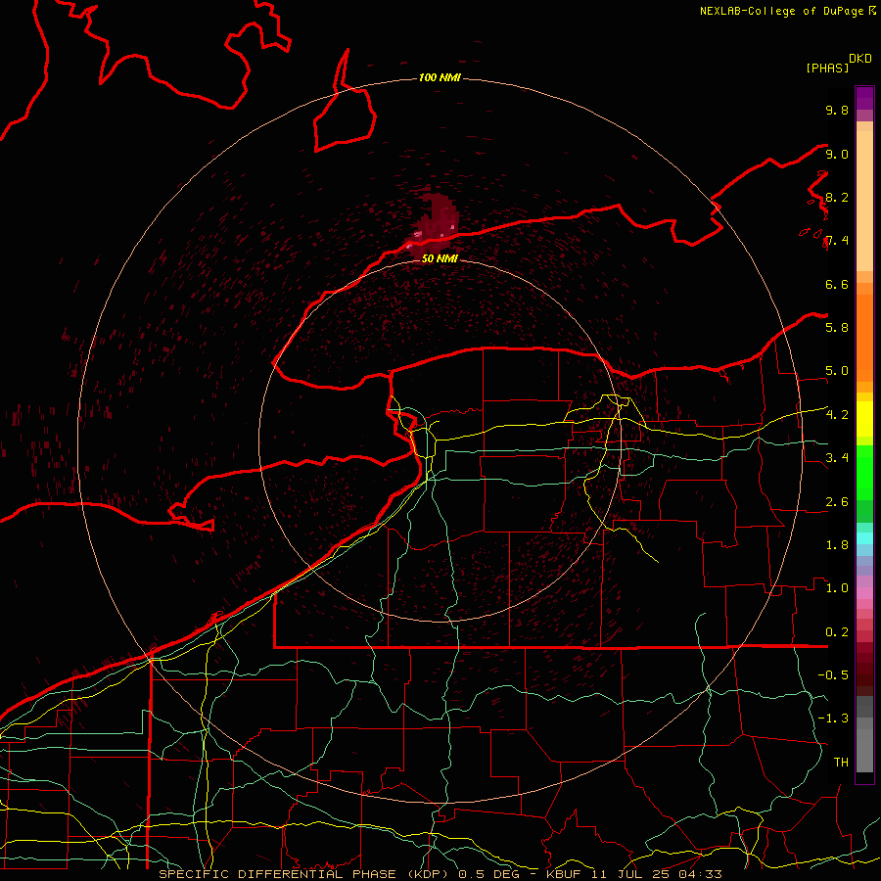881x881 pixels.
Task: Click the -1.3 legend value
Action: [x=833, y=719]
